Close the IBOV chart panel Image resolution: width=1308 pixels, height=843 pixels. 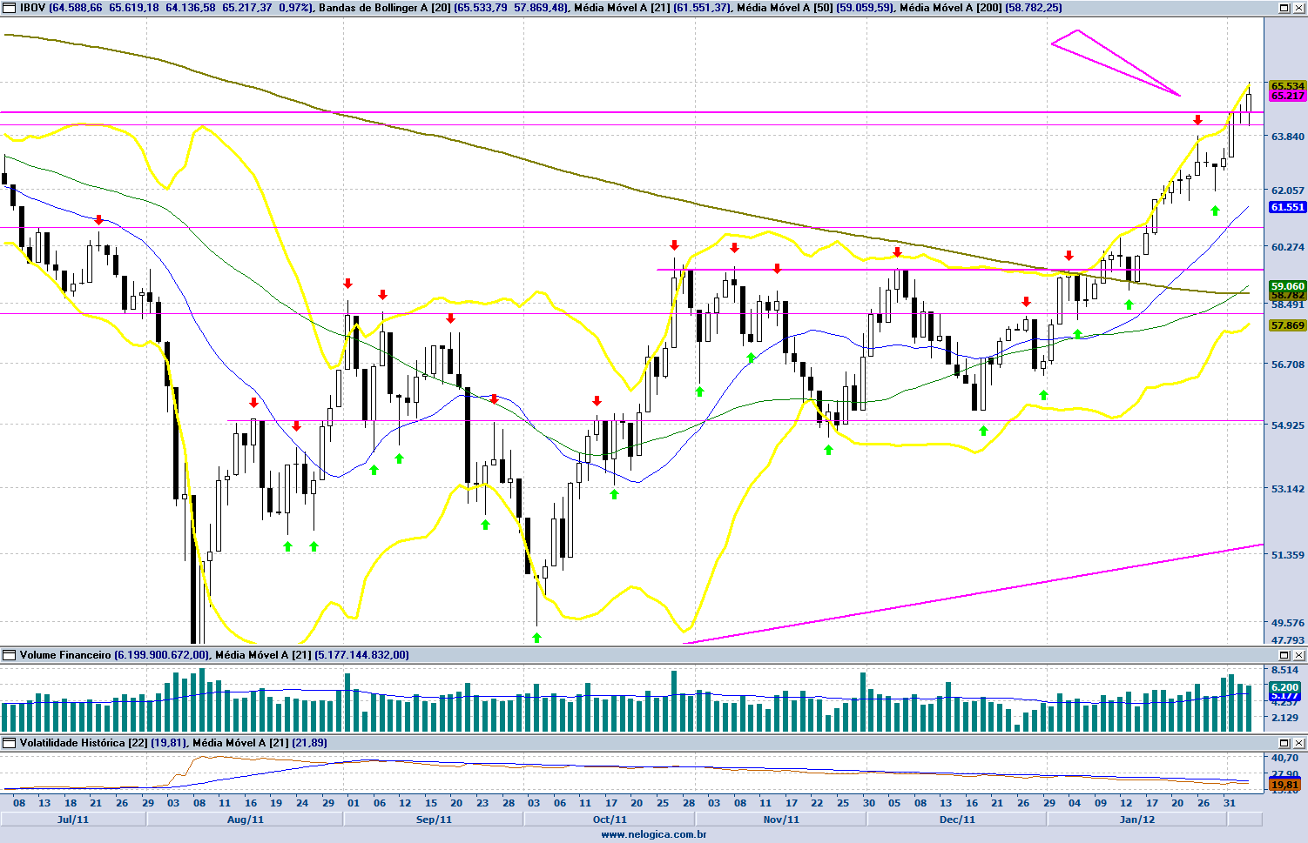(1298, 7)
